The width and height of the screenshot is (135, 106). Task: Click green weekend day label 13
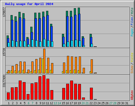[x=55, y=103]
